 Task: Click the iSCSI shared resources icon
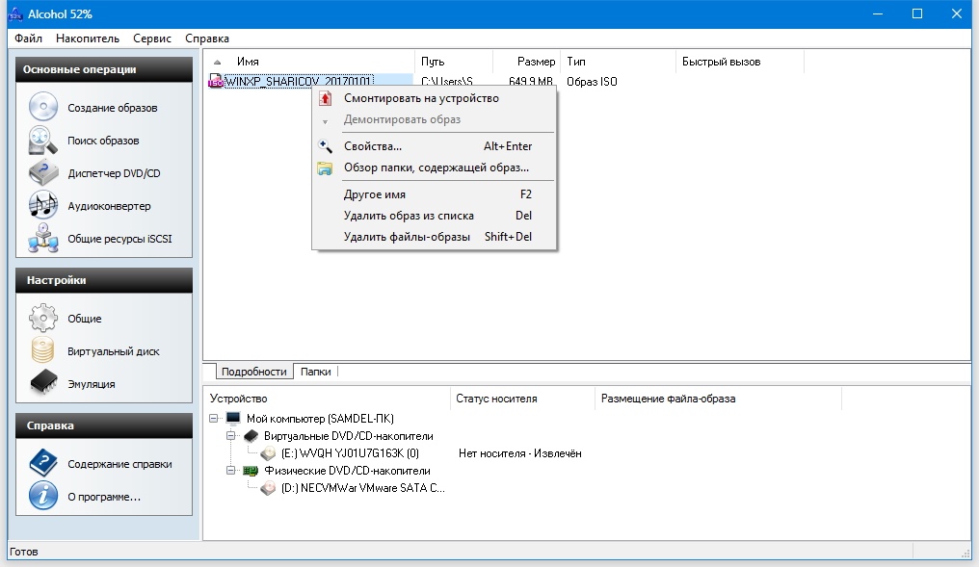click(x=43, y=239)
